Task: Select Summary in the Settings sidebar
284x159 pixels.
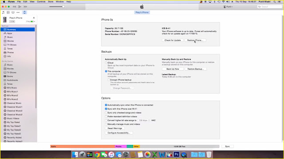Action: [x=18, y=30]
